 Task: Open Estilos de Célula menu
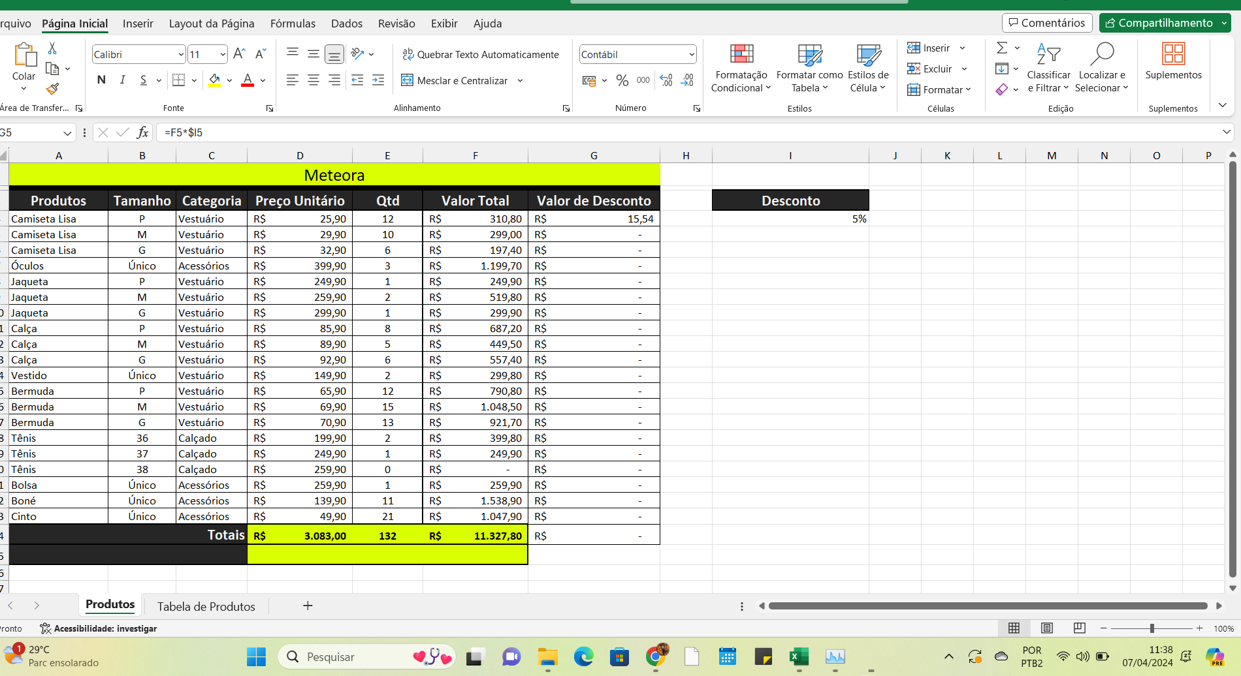[x=868, y=68]
